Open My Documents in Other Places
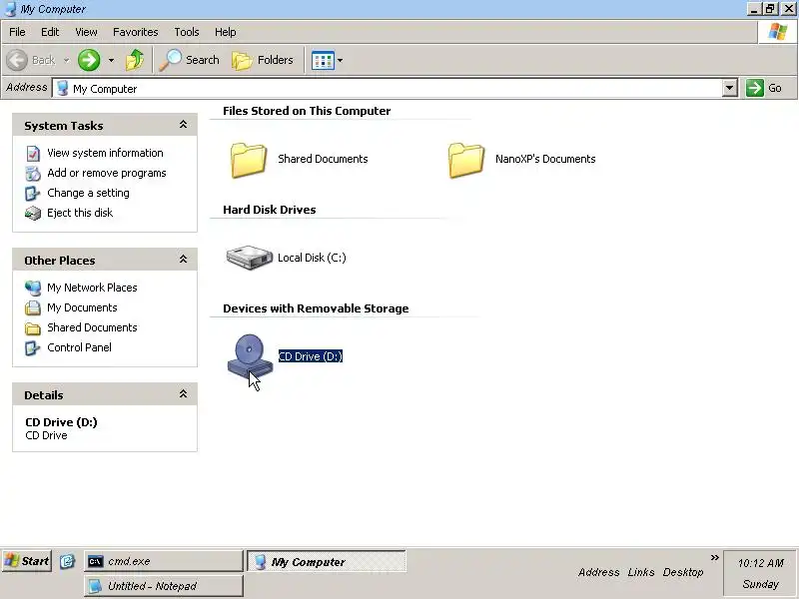The height and width of the screenshot is (599, 799). 82,307
